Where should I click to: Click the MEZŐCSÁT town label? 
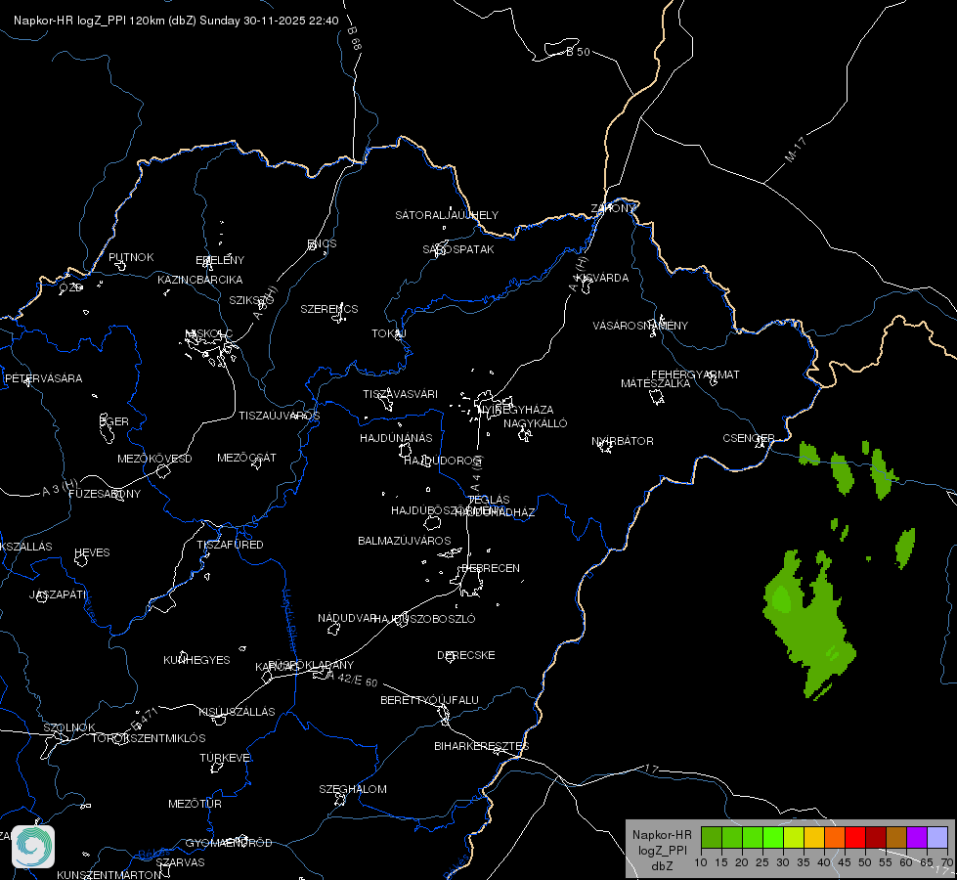(246, 458)
